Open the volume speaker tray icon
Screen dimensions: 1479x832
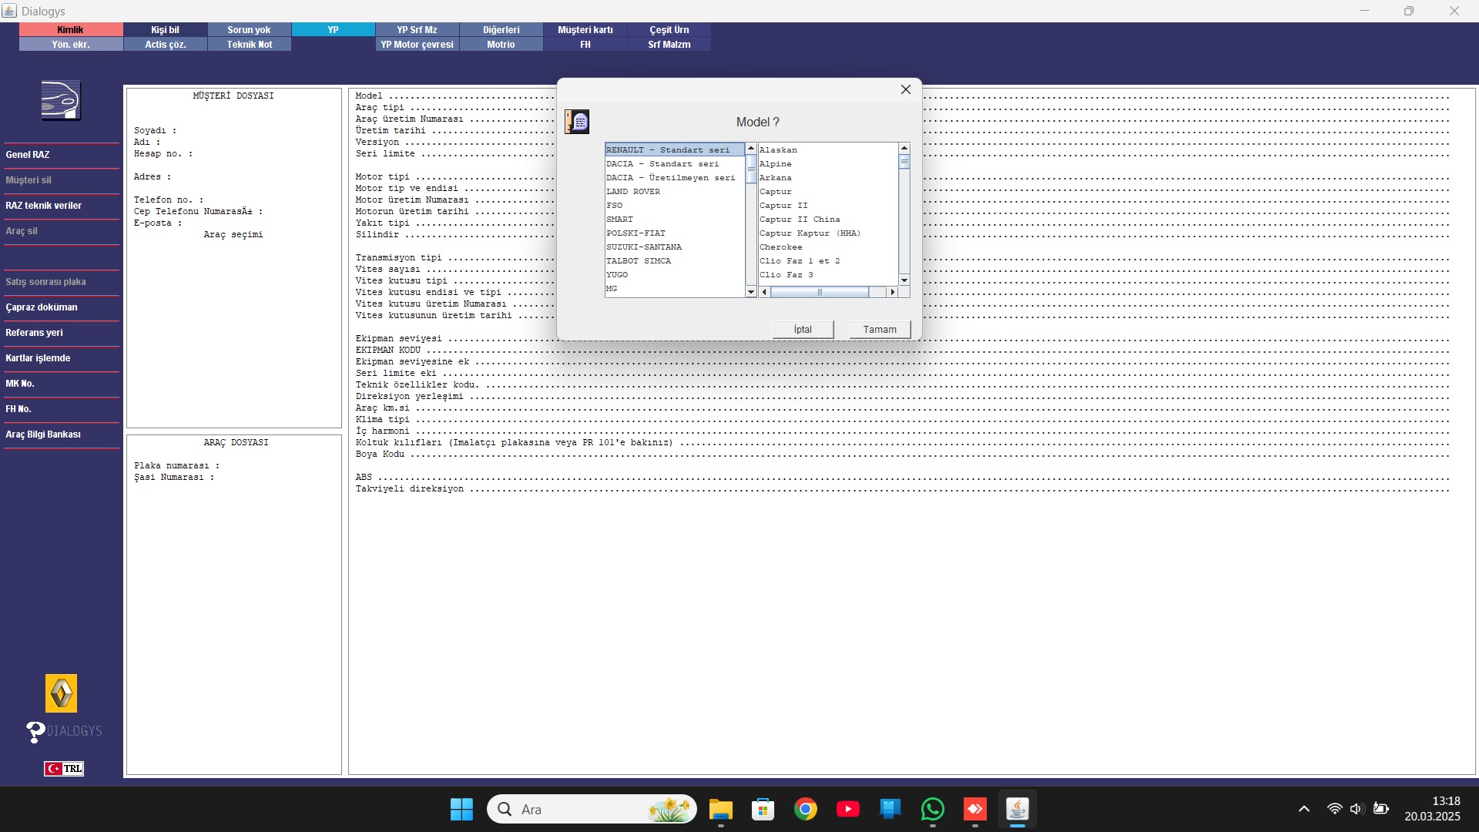[x=1357, y=809]
